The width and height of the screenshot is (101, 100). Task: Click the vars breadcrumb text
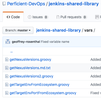coord(88,30)
